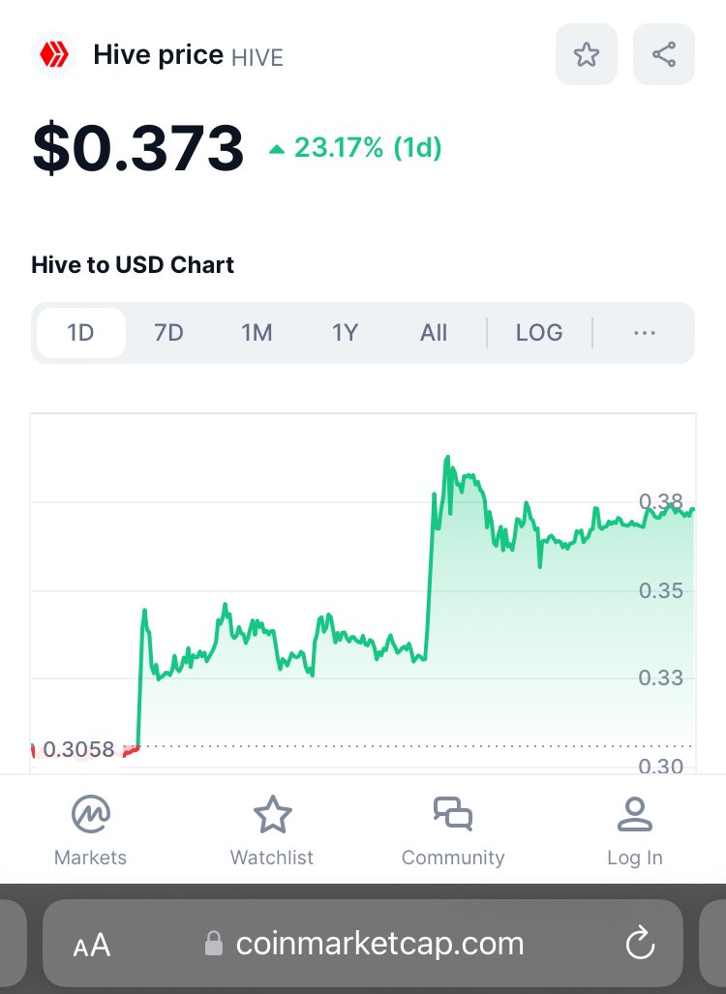Tap the 23.17% (1d) change indicator
This screenshot has height=994, width=726.
[x=355, y=148]
